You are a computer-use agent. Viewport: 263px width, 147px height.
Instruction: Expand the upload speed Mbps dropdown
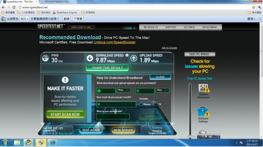[x=167, y=90]
